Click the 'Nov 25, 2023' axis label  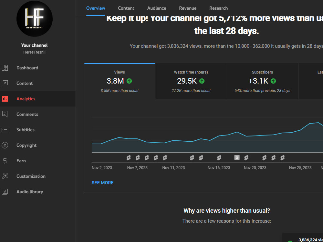coord(300,168)
